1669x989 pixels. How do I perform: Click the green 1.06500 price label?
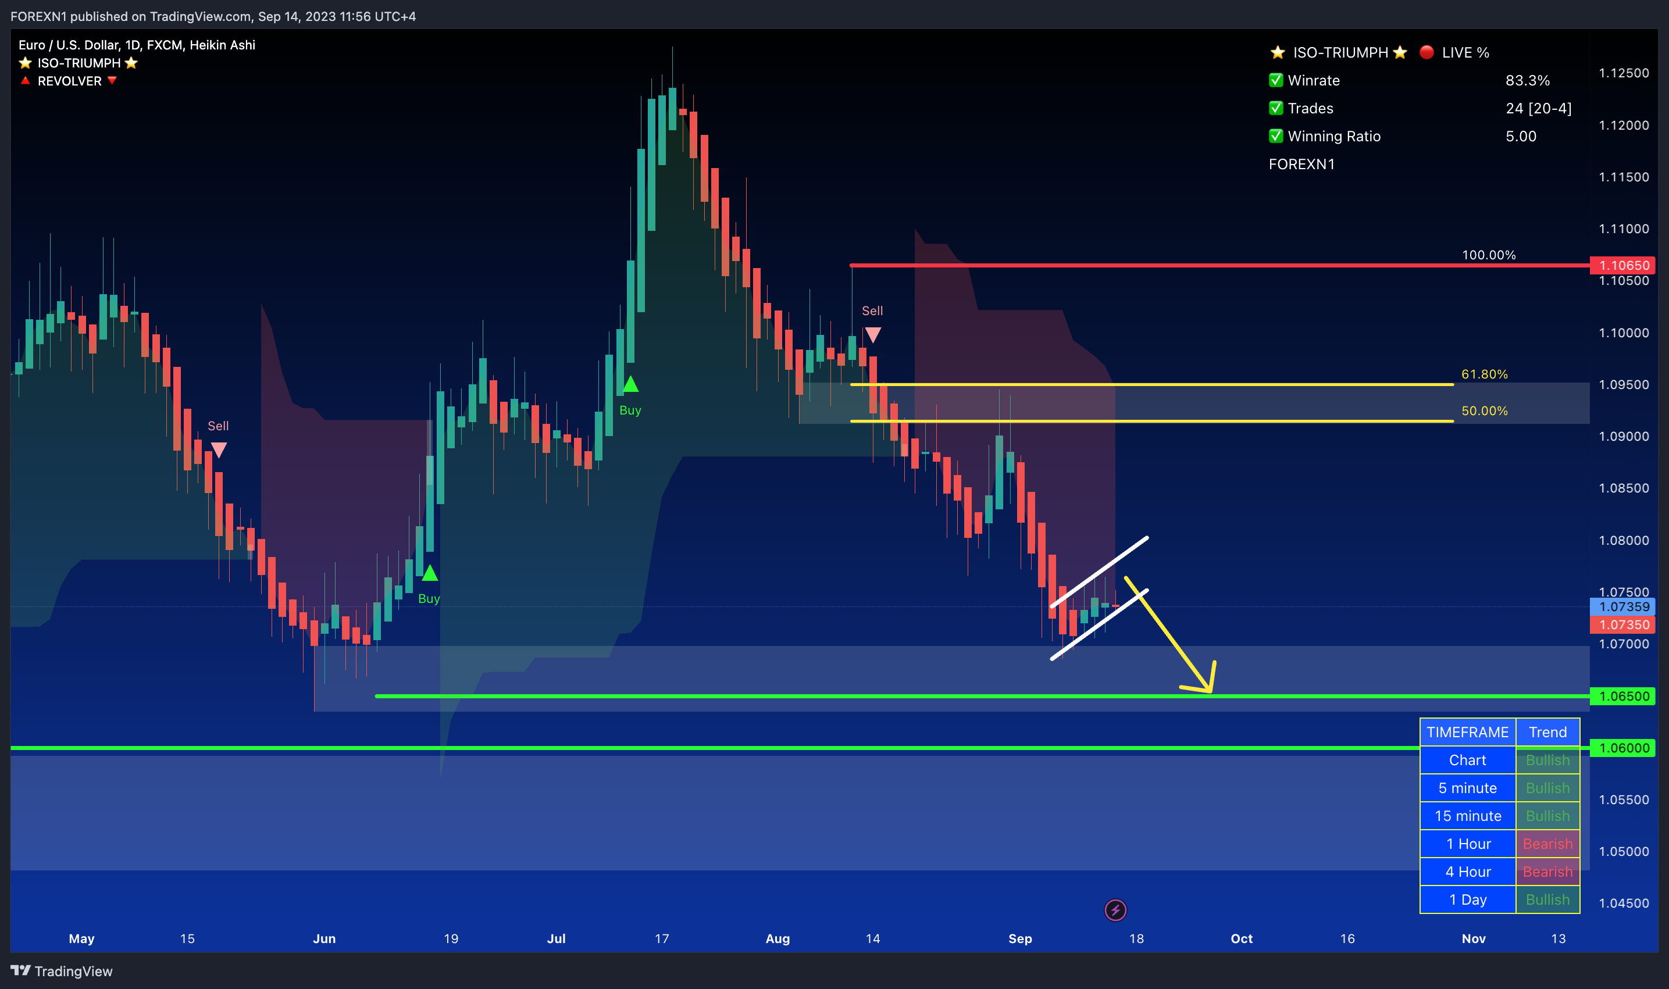coord(1624,696)
